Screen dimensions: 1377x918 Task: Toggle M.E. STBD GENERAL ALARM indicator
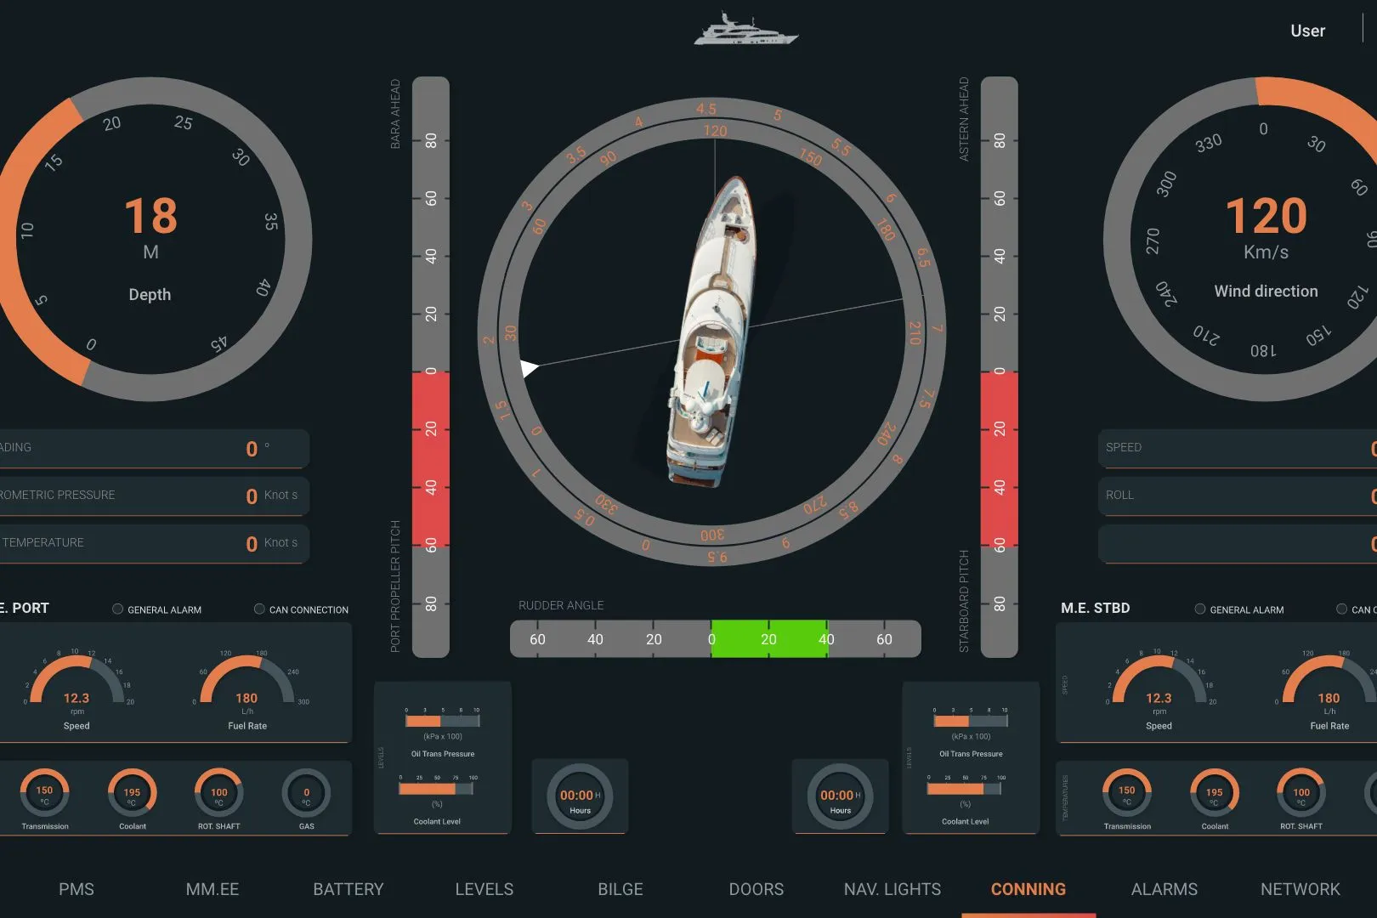click(1200, 609)
